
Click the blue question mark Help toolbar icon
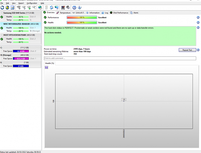(74, 7)
